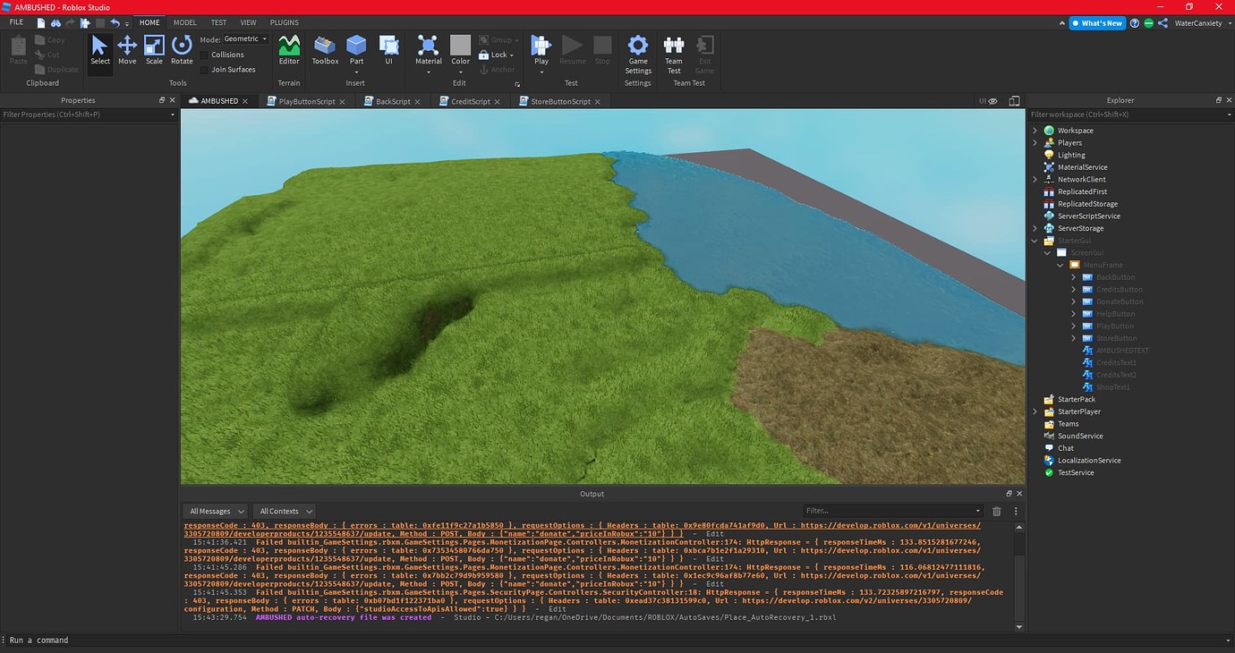Viewport: 1235px width, 653px height.
Task: Open the Terrain Editor
Action: click(x=289, y=50)
